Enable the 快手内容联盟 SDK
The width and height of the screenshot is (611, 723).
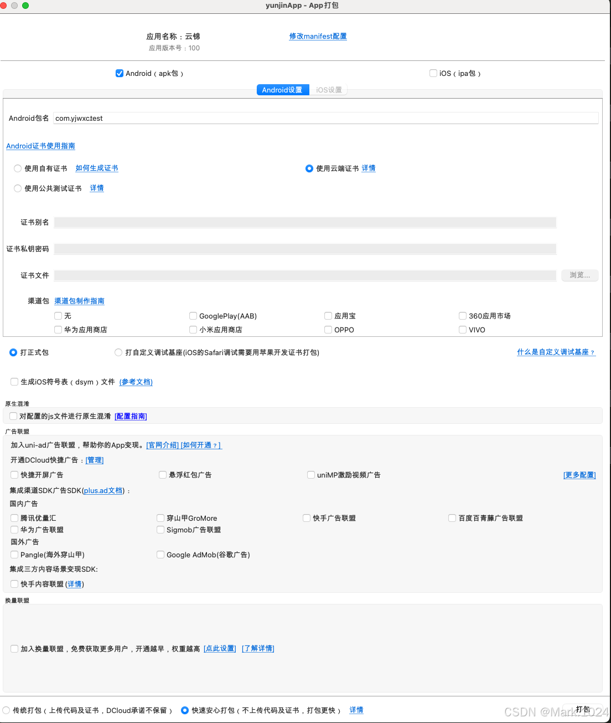coord(14,583)
